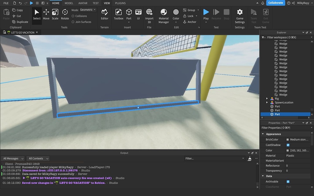The width and height of the screenshot is (314, 196).
Task: Enable the Collisions checkbox
Action: tap(74, 16)
